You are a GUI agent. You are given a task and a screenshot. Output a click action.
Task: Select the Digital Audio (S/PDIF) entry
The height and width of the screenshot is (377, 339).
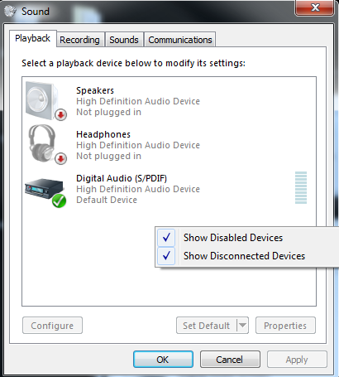tap(169, 189)
